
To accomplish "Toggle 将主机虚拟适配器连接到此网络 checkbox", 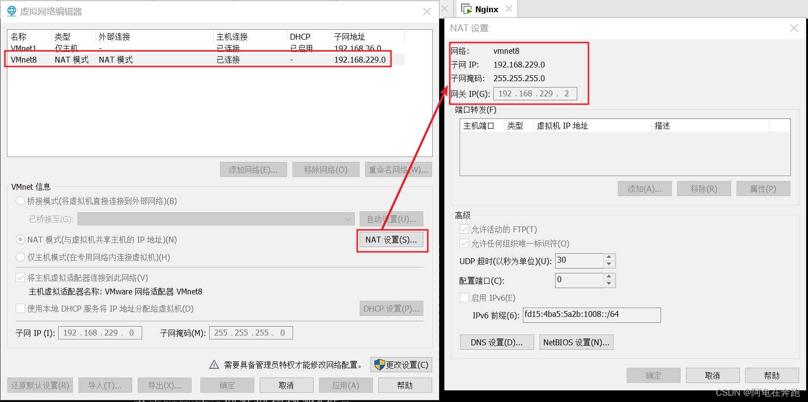I will coord(21,278).
